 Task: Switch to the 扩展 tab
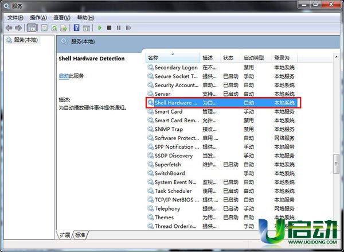coord(65,235)
